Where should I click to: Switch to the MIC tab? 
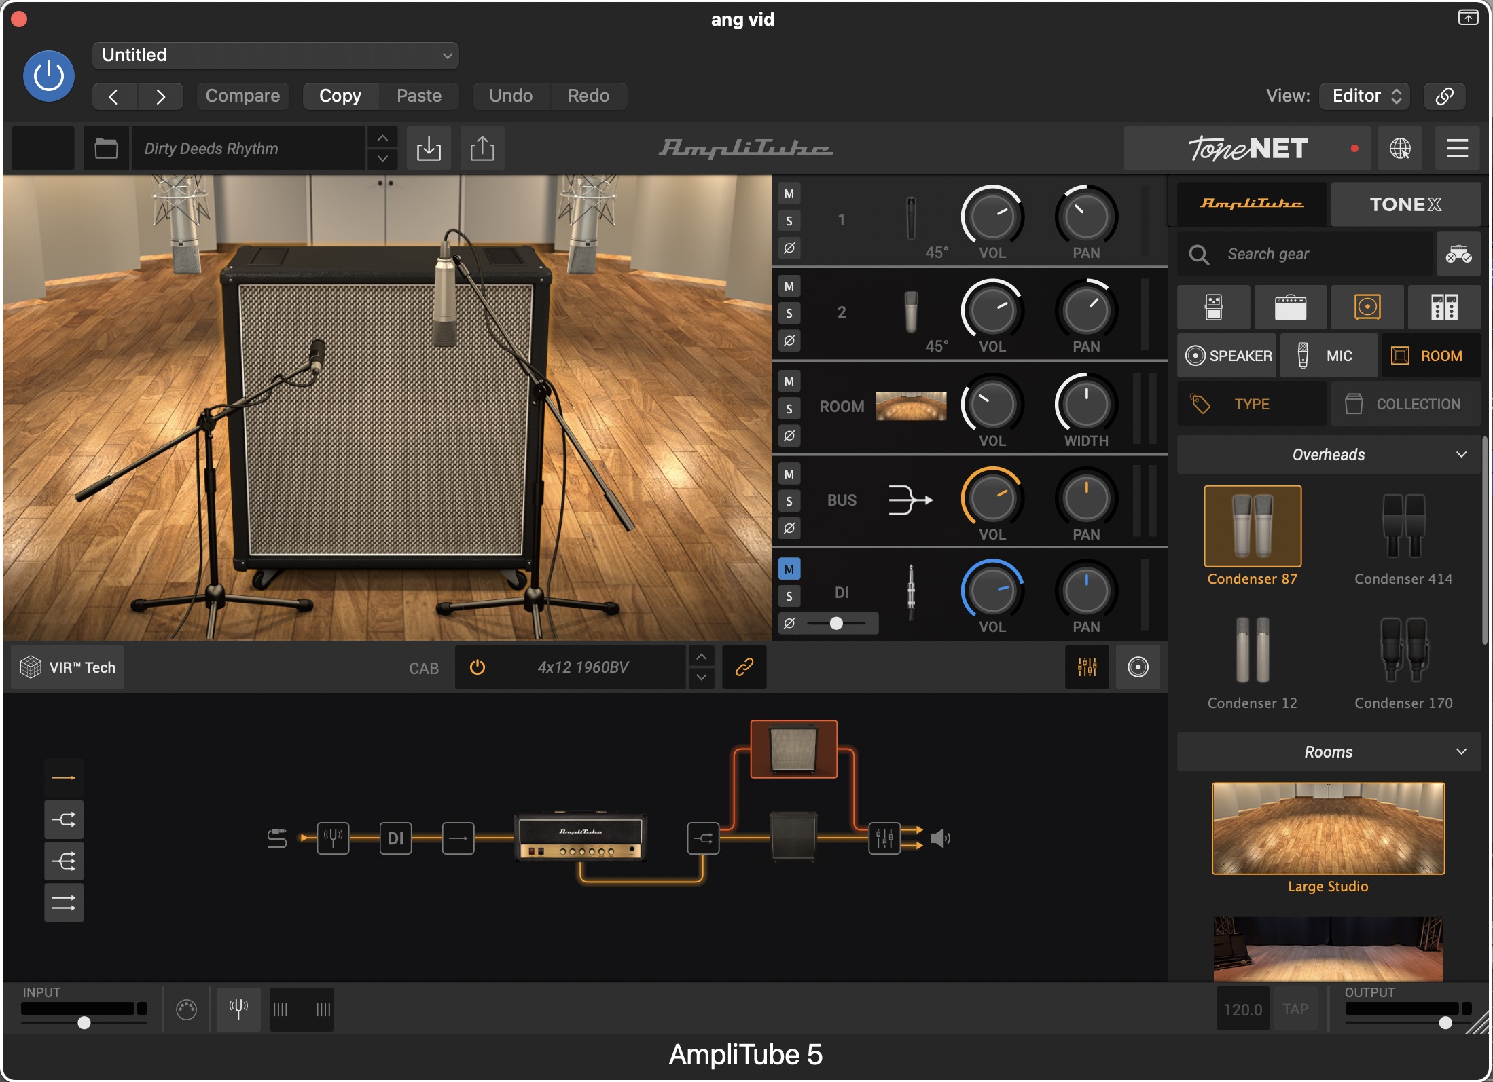[x=1328, y=356]
